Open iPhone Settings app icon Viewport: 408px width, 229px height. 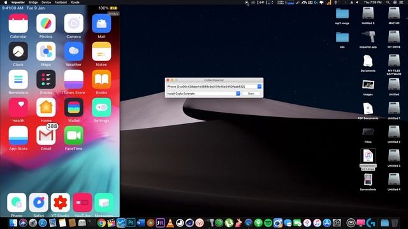coord(101,108)
